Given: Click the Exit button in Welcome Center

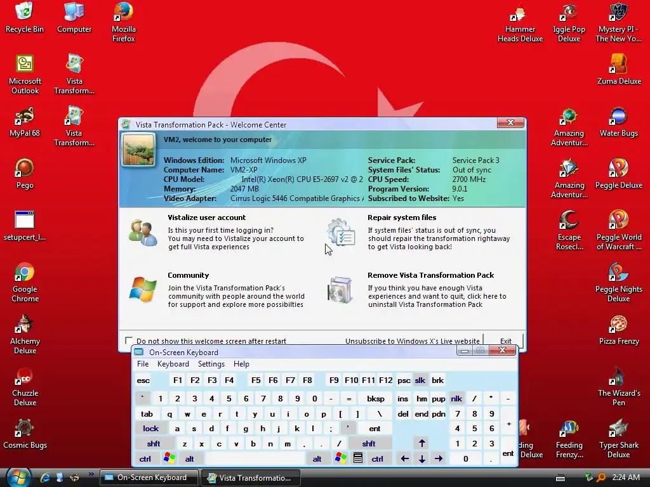Looking at the screenshot, I should [505, 341].
